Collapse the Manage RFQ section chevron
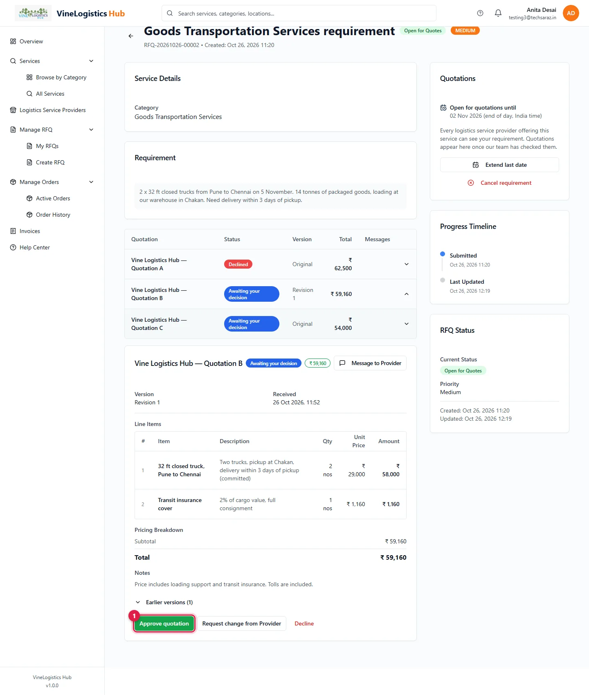 coord(91,130)
